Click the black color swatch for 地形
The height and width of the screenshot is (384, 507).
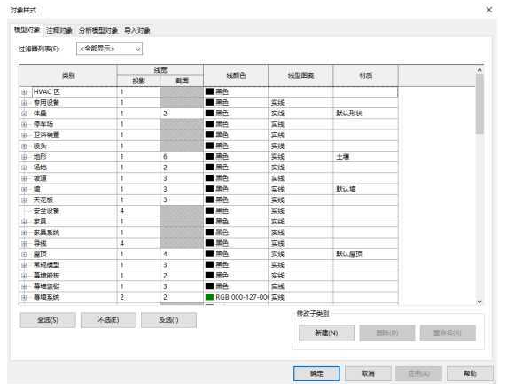click(209, 157)
